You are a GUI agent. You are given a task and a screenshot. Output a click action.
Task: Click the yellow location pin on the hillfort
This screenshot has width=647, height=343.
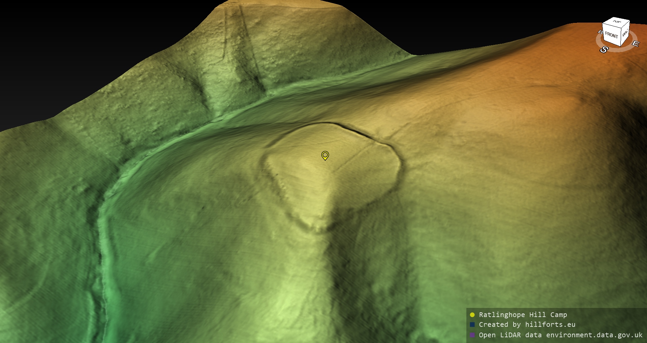coord(325,155)
